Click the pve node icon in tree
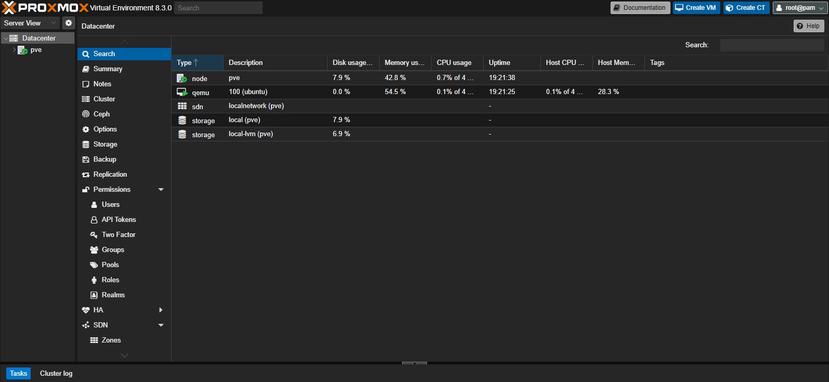Viewport: 829px width, 382px height. pos(22,50)
